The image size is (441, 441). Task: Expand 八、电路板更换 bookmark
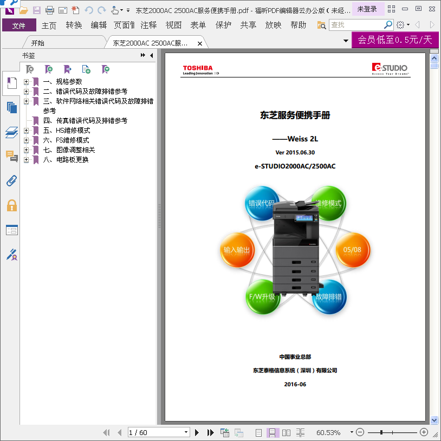point(26,160)
